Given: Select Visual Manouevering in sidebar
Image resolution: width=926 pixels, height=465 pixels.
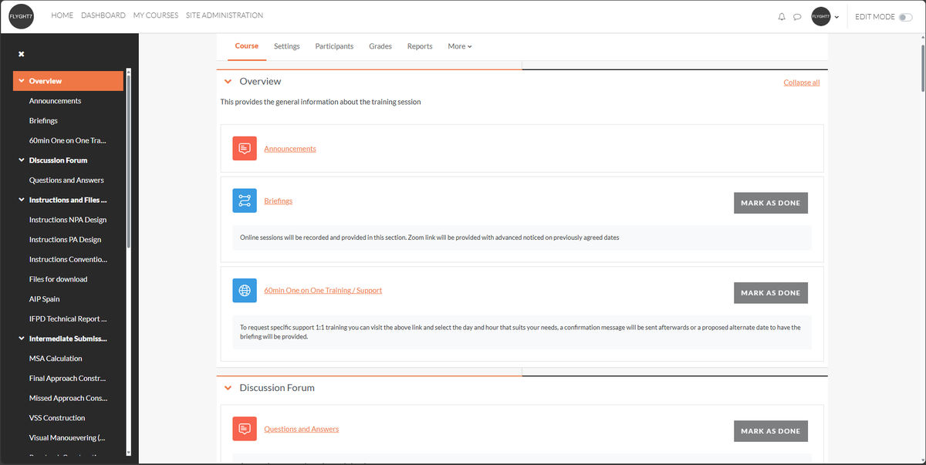Looking at the screenshot, I should click(x=68, y=438).
